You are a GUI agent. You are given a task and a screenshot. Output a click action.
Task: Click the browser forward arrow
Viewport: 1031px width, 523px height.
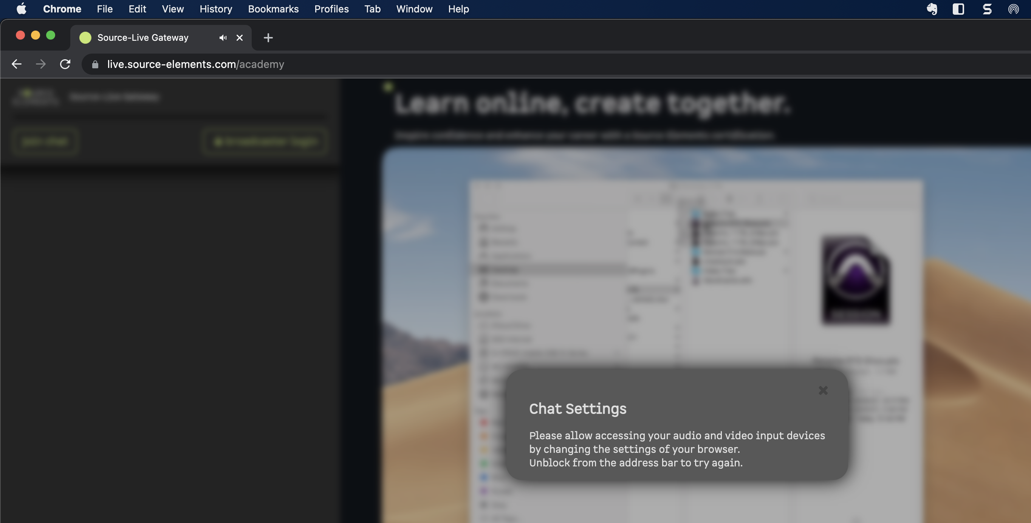[40, 64]
